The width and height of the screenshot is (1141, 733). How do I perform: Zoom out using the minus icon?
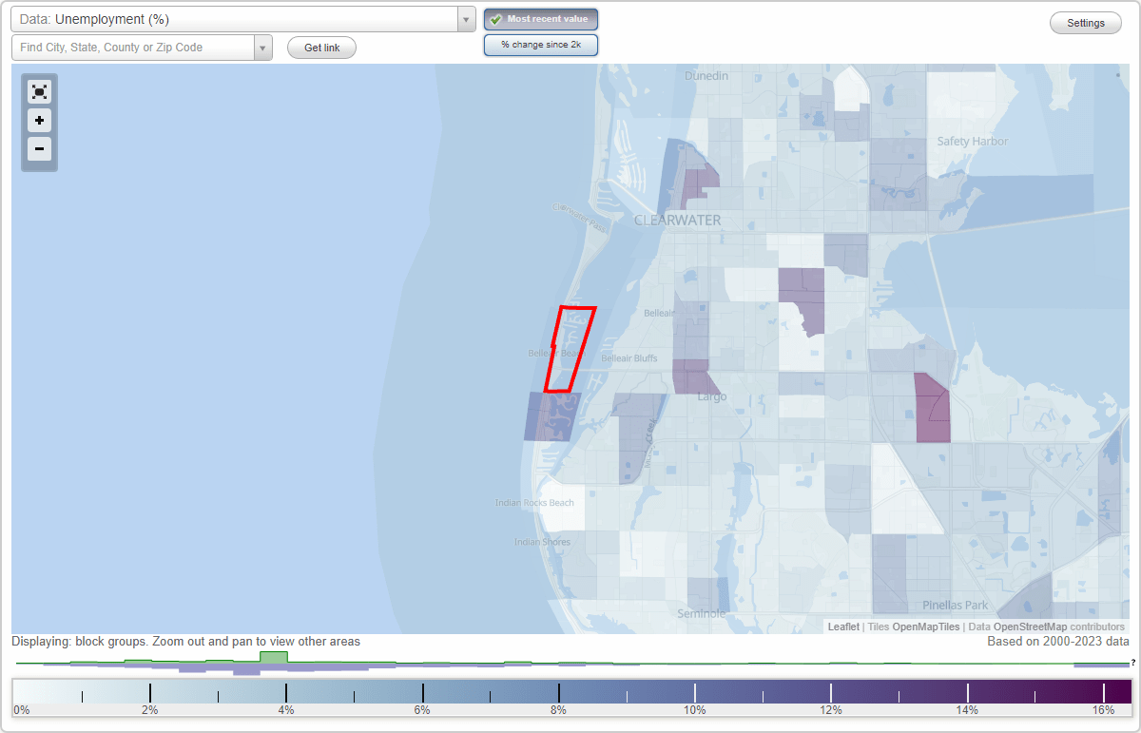tap(39, 149)
